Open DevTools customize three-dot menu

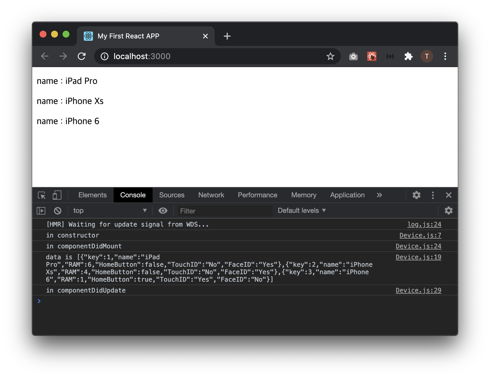(x=433, y=195)
